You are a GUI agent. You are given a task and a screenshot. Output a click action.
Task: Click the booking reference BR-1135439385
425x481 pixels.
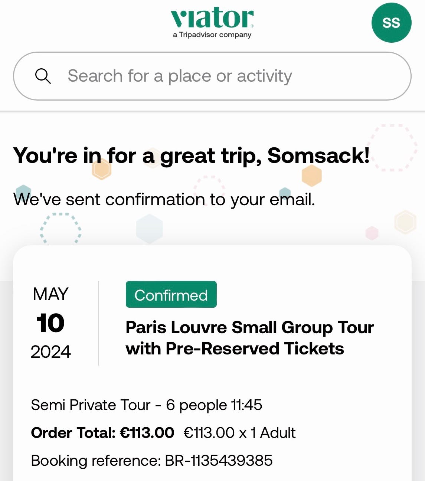tap(152, 461)
